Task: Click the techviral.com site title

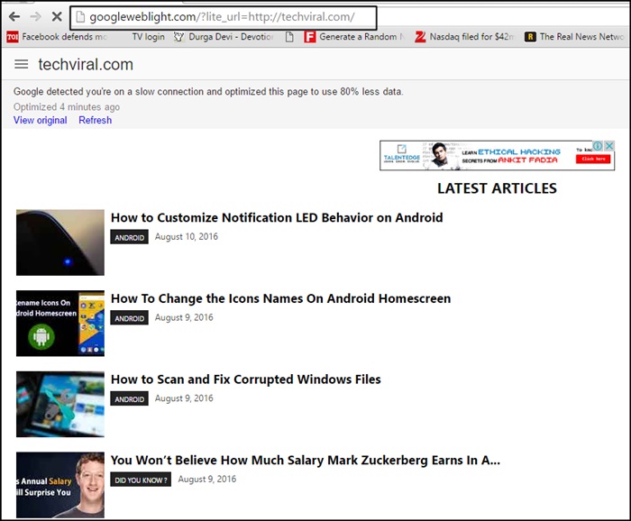Action: [86, 64]
